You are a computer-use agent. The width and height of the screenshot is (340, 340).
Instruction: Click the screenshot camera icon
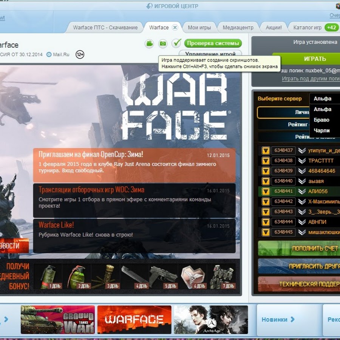(163, 43)
